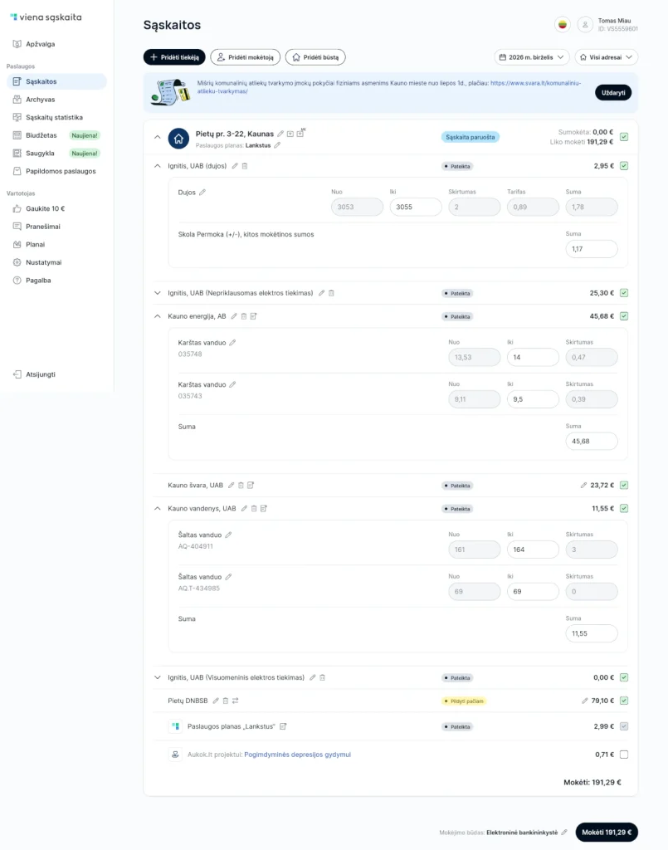Uncheck Kauno vandenys 11,55 € invoice
The image size is (668, 850).
click(x=624, y=509)
